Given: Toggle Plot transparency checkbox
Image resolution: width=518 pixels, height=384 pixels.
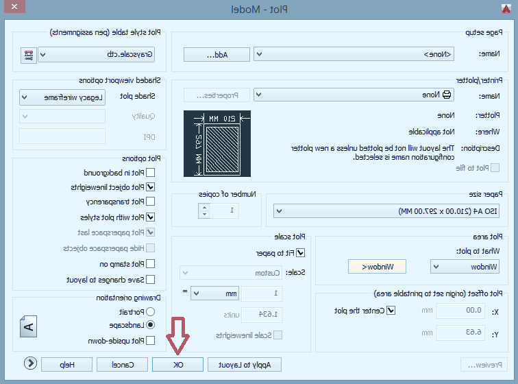Looking at the screenshot, I should click(151, 202).
